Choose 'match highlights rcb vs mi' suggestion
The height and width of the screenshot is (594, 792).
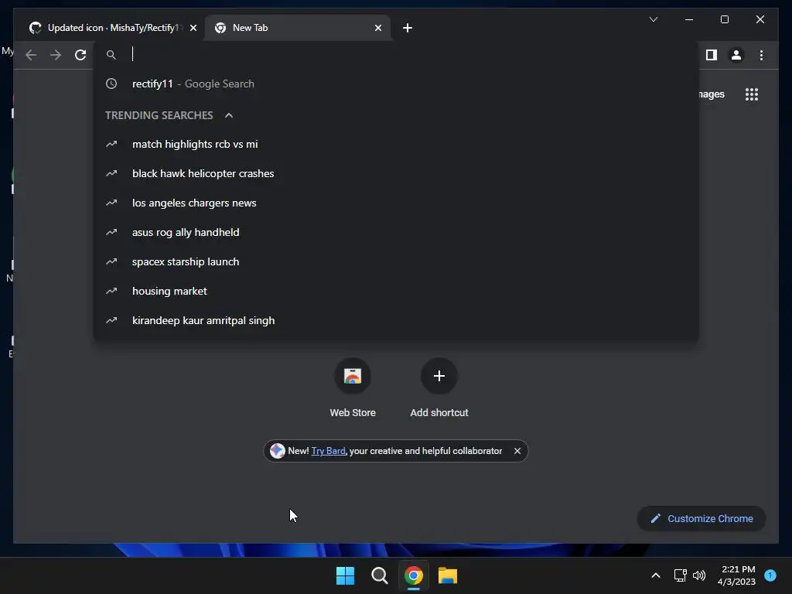click(396, 145)
